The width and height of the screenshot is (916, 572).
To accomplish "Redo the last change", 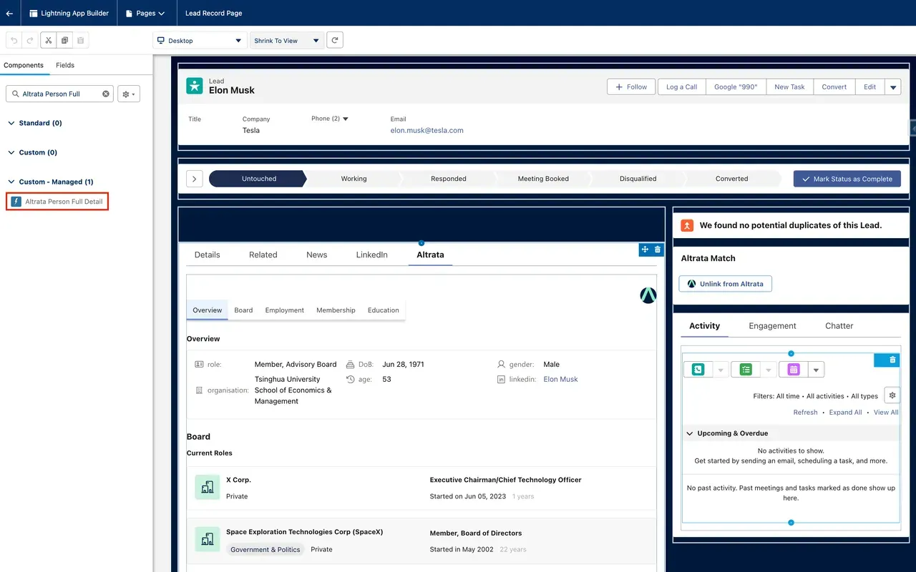I will (x=30, y=41).
